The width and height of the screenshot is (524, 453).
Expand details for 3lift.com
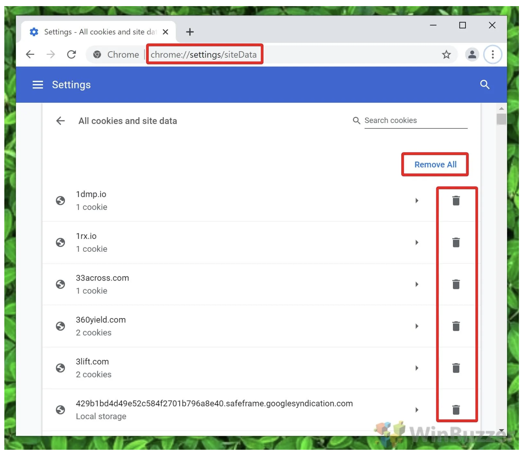417,368
